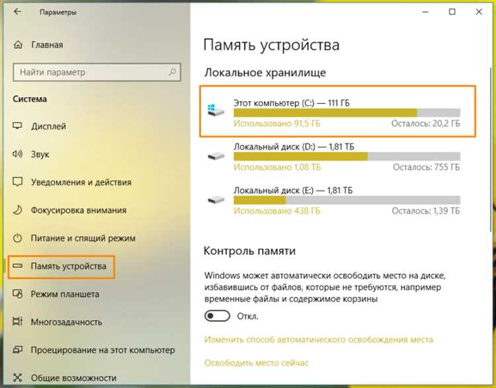This screenshot has height=388, width=496.
Task: Click the Система section heading
Action: [30, 99]
